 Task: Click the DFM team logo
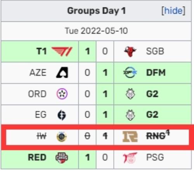coord(130,72)
